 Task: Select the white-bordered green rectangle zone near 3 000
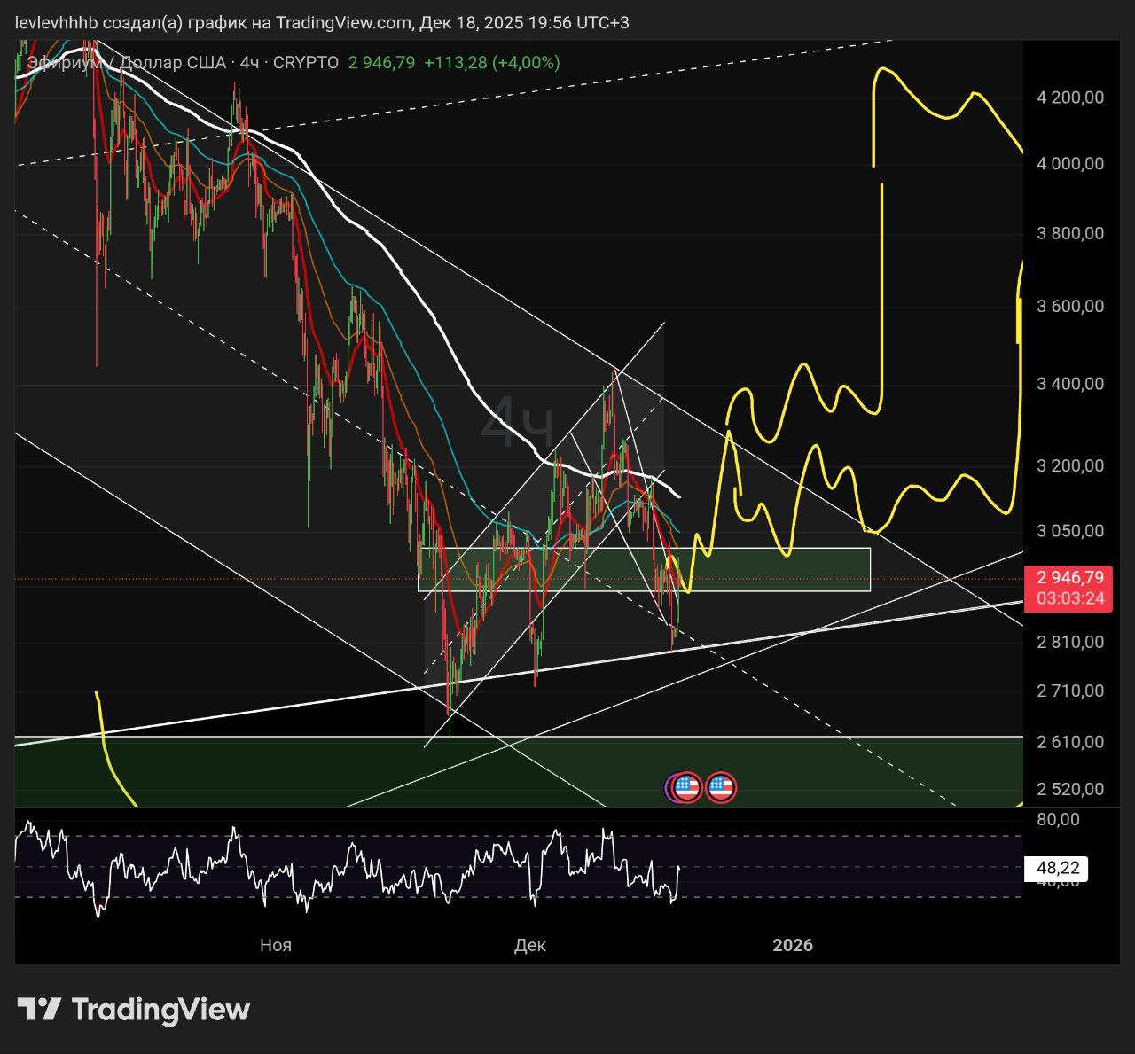point(645,569)
